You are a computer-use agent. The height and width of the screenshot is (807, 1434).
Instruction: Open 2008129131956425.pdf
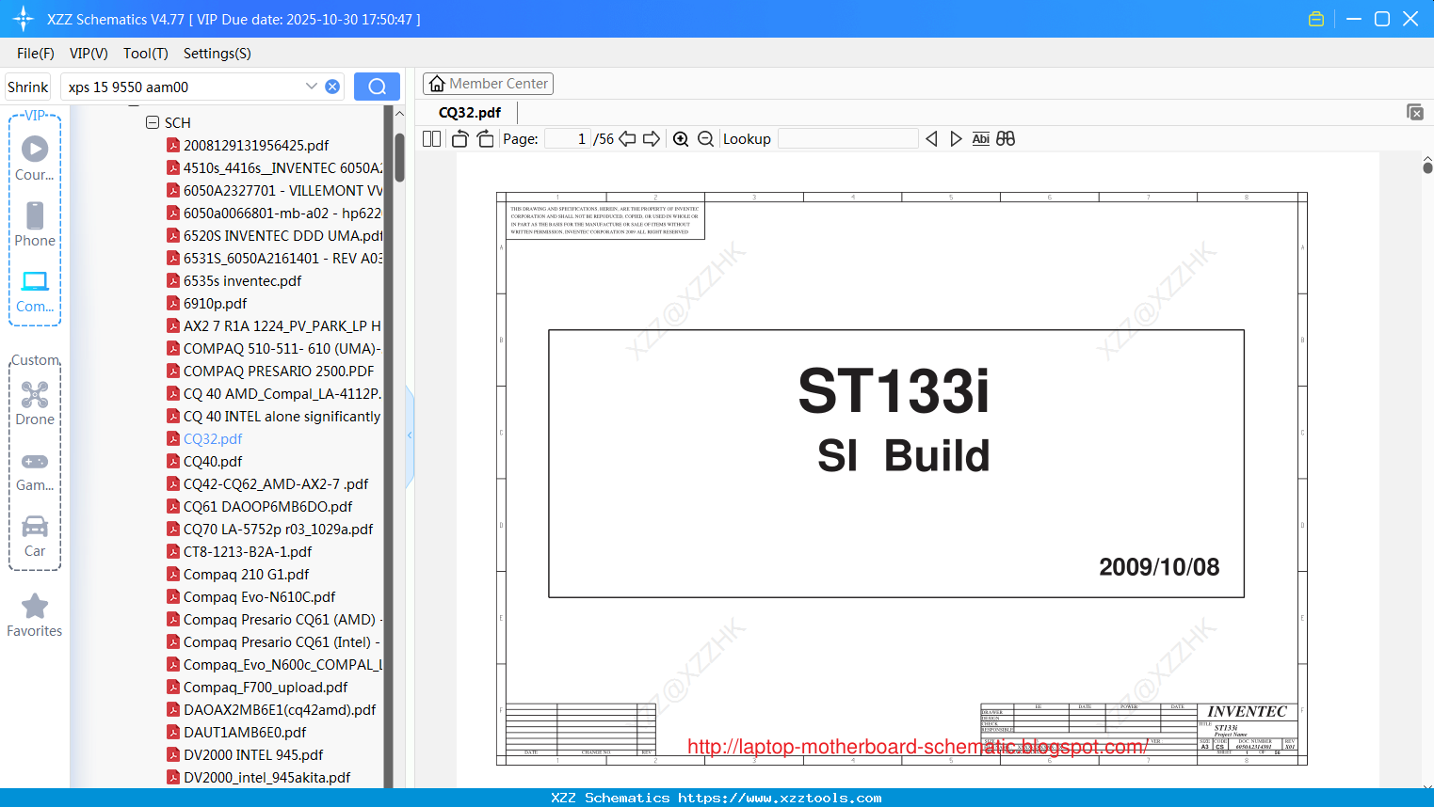tap(256, 145)
